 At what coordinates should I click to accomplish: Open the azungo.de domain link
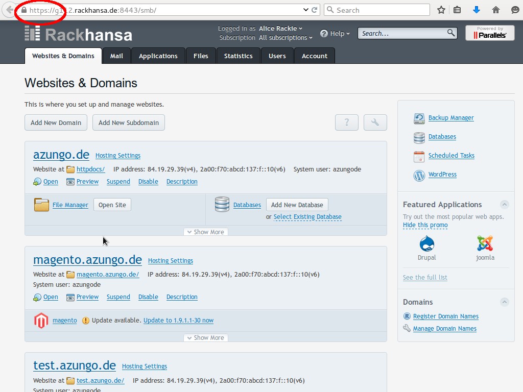click(x=61, y=155)
